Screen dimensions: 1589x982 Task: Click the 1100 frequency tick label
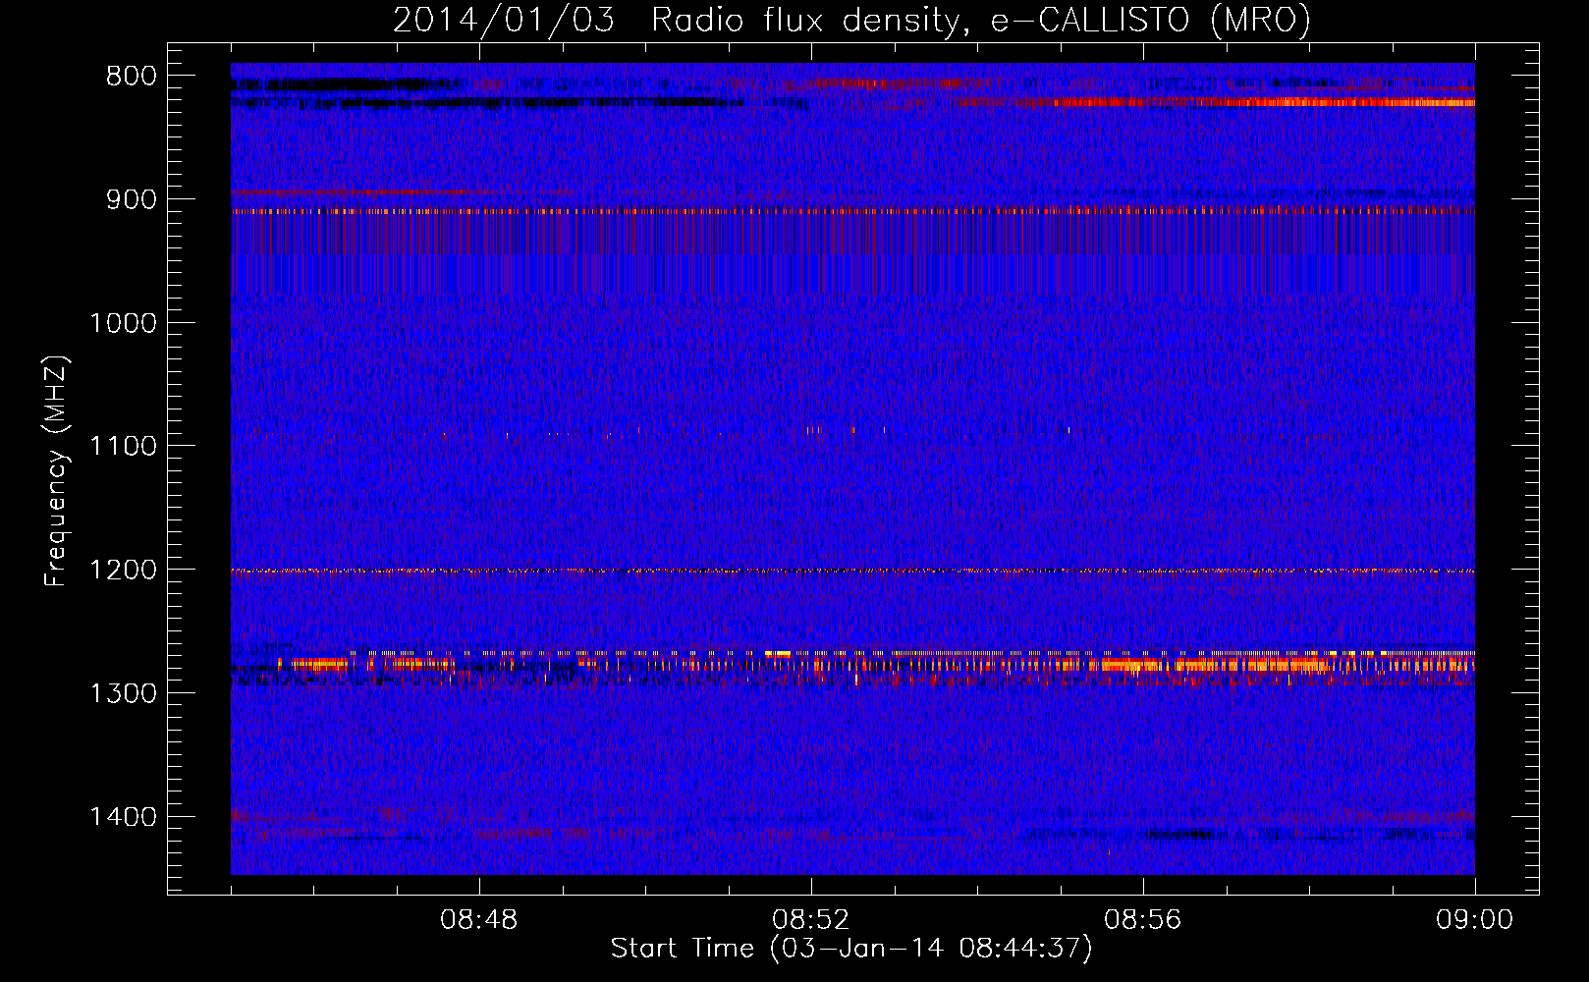click(123, 446)
